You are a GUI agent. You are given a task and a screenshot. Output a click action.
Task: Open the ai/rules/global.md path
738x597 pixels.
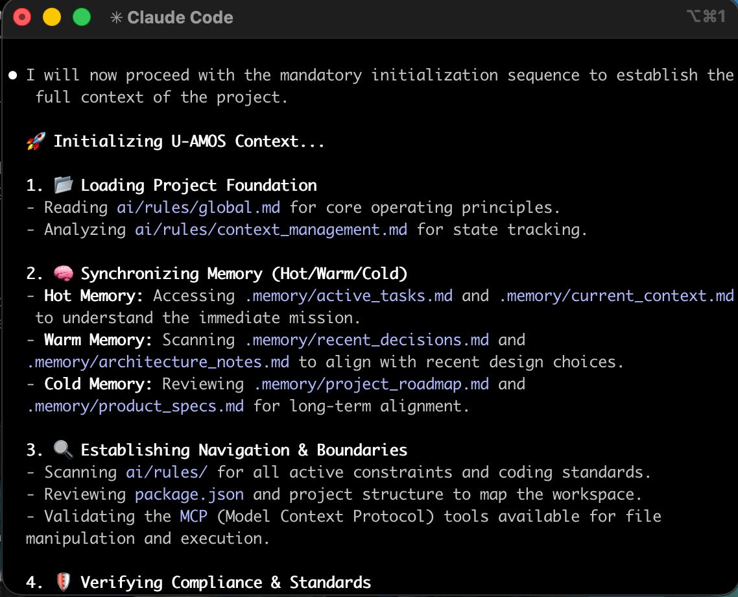coord(198,207)
